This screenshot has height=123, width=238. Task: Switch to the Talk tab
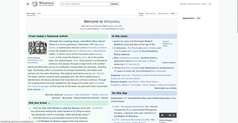coord(39,13)
